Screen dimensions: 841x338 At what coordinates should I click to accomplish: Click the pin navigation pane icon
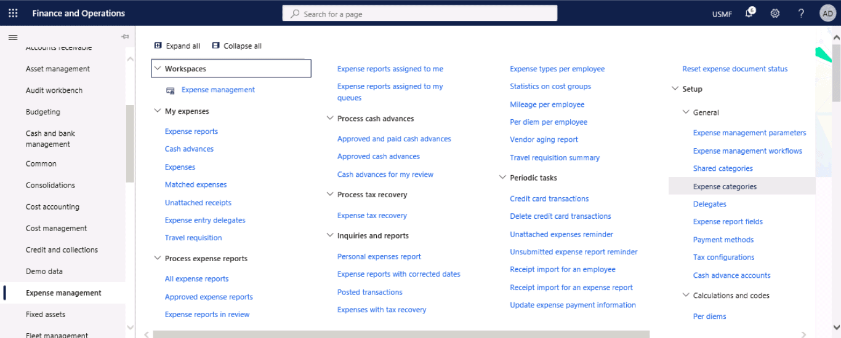tap(125, 37)
